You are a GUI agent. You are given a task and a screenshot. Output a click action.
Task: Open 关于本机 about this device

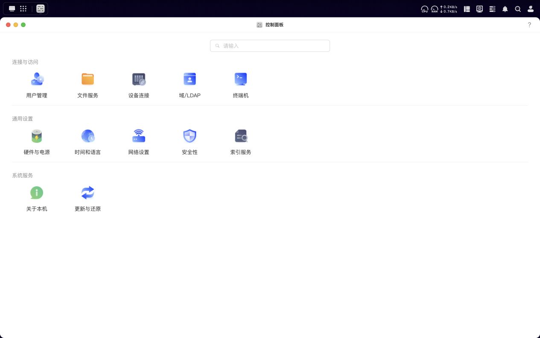tap(37, 199)
